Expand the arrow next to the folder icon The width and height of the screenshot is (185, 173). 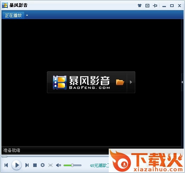point(131,82)
